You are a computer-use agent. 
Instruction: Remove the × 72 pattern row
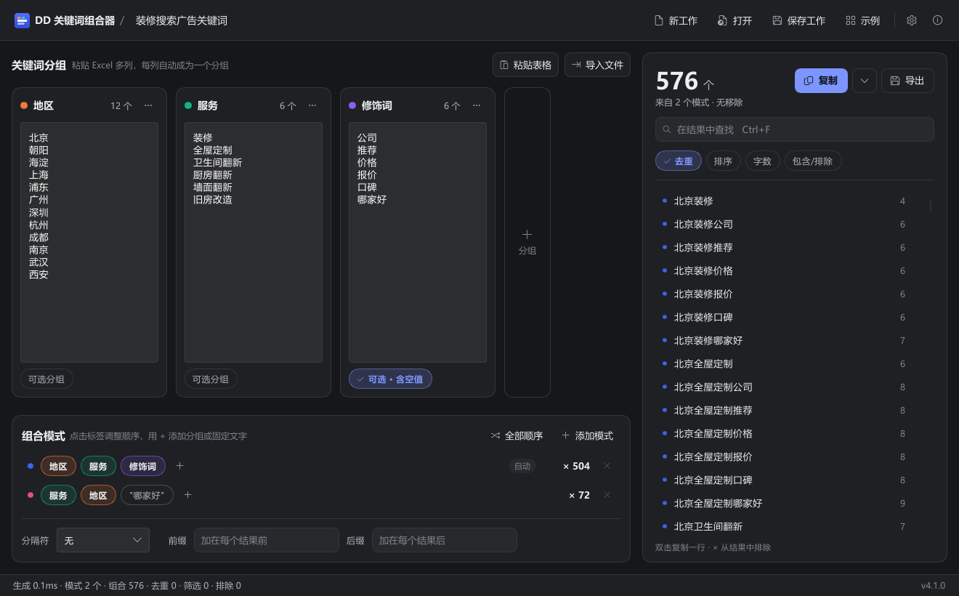click(607, 495)
